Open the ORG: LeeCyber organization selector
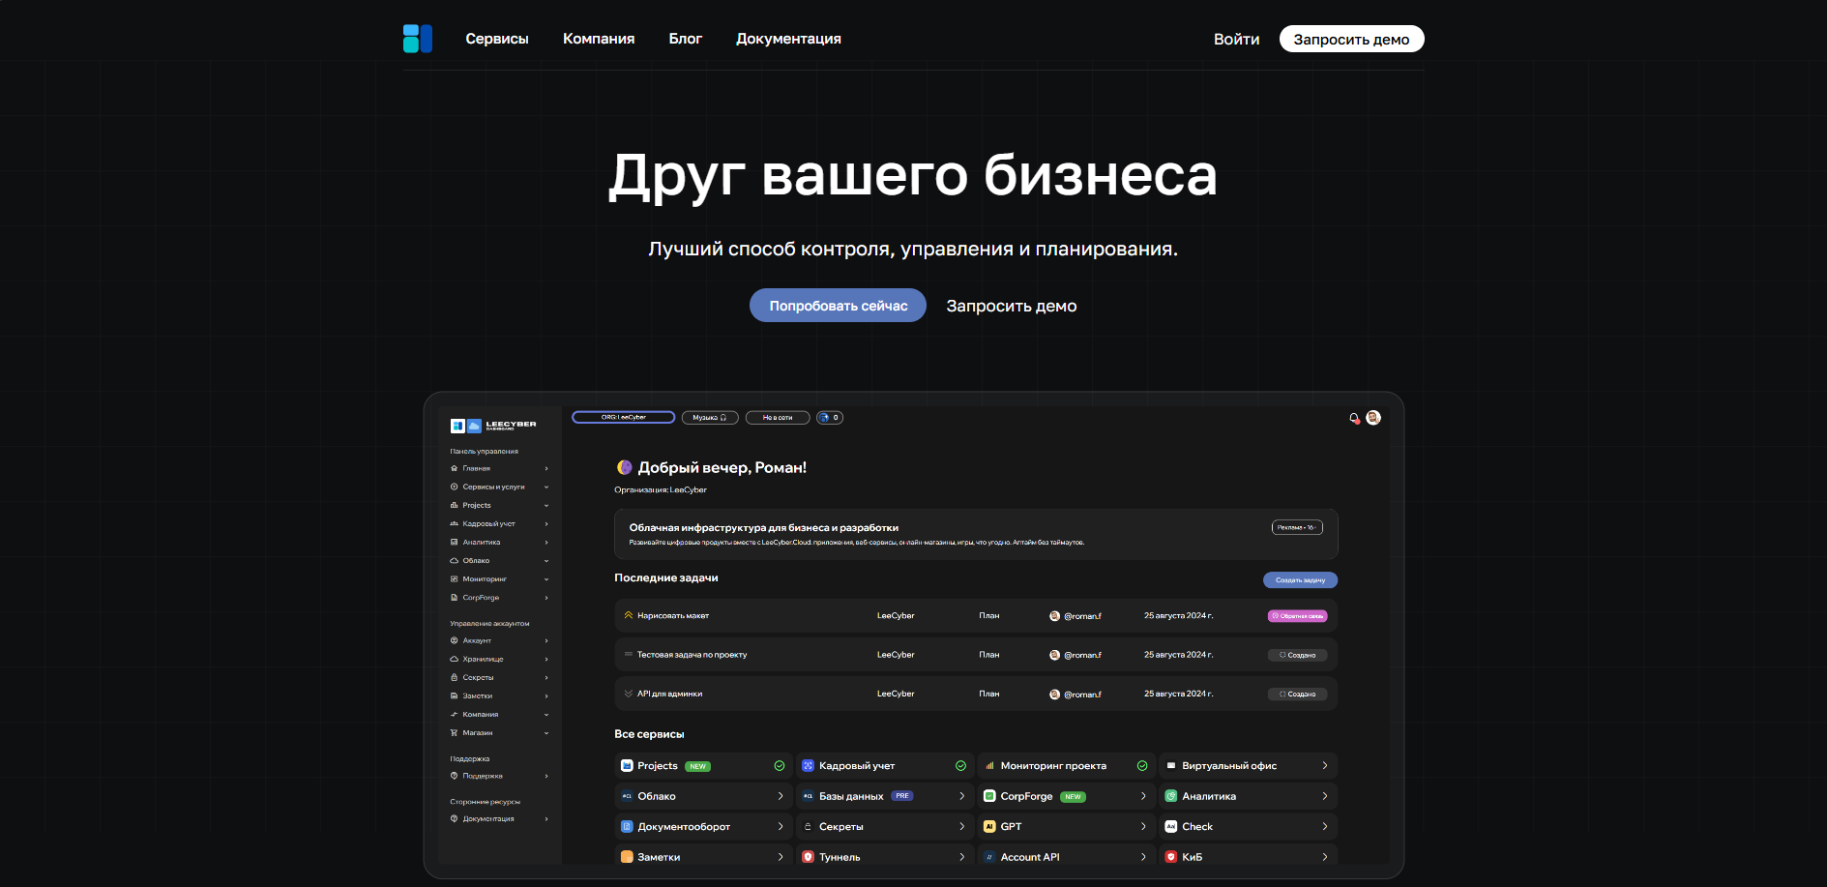Image resolution: width=1827 pixels, height=887 pixels. click(x=623, y=418)
